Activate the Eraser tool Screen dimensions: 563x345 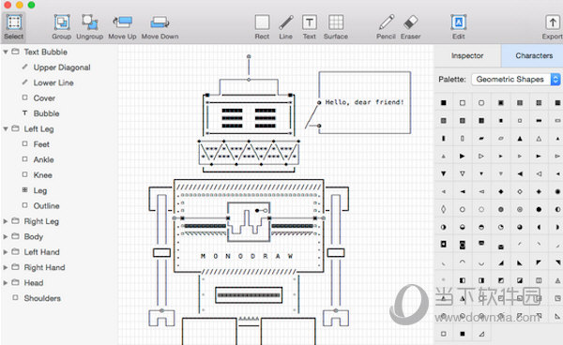click(x=410, y=26)
